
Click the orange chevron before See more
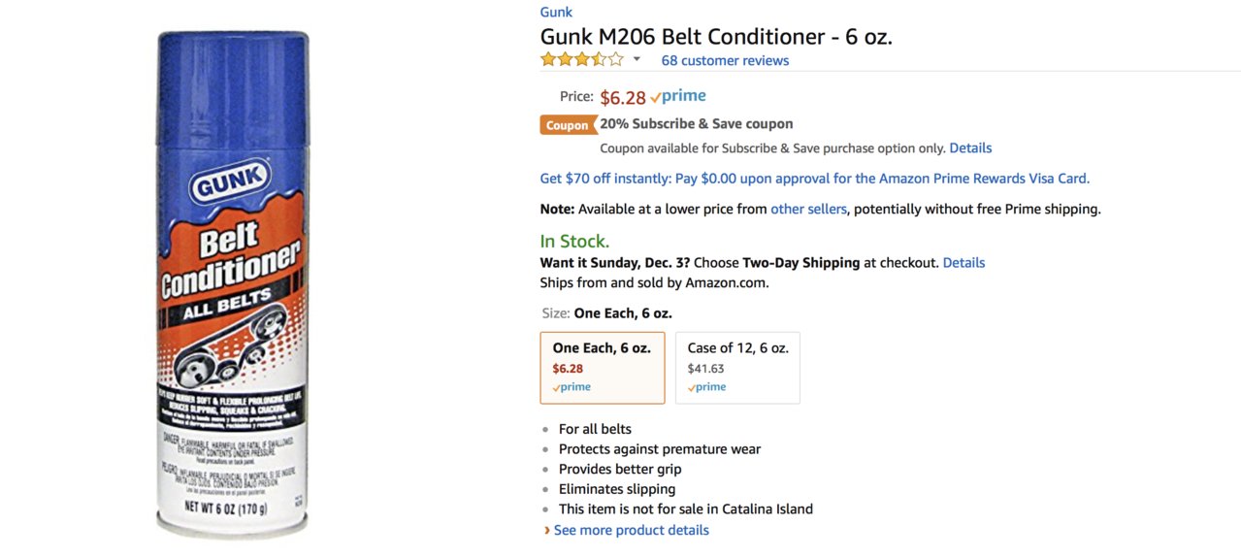tap(547, 531)
